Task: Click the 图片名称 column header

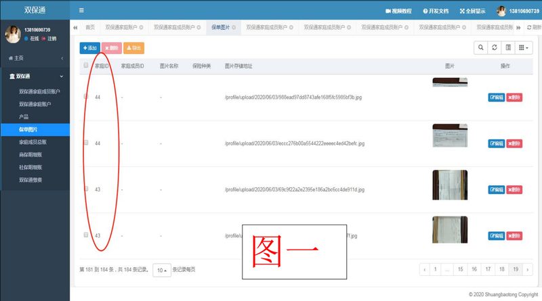Action: point(169,66)
